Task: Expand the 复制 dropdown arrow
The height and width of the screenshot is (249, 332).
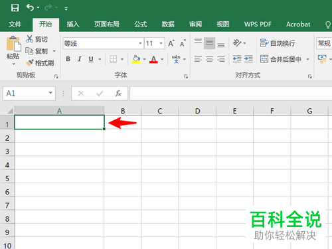Action: tap(54, 51)
